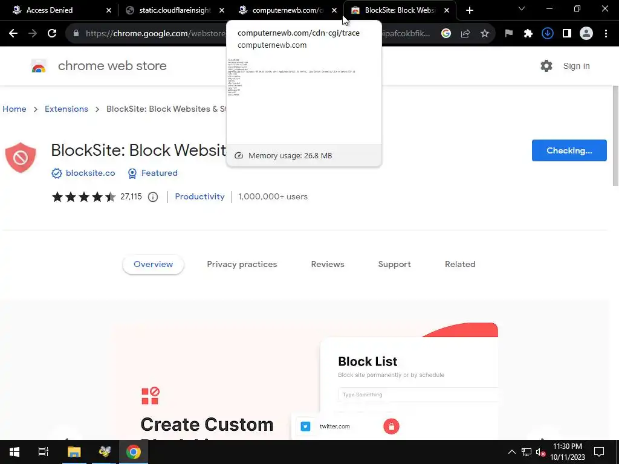This screenshot has height=464, width=619.
Task: Close the BlockSite tab
Action: click(x=447, y=10)
